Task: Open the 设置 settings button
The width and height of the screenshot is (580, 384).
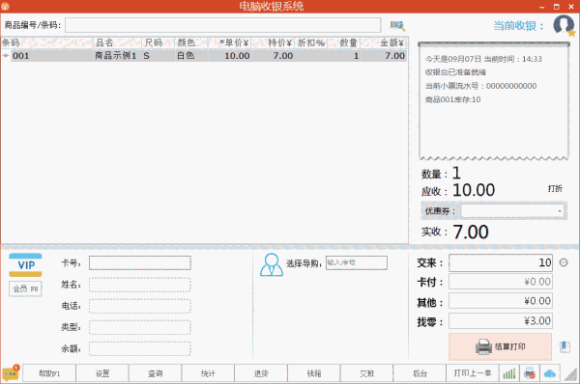Action: point(102,373)
